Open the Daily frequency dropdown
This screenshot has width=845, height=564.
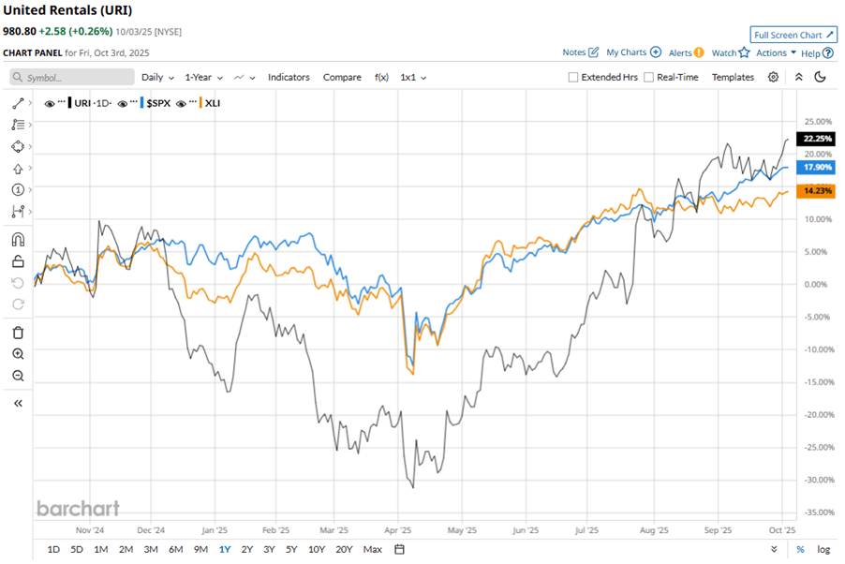tap(156, 77)
